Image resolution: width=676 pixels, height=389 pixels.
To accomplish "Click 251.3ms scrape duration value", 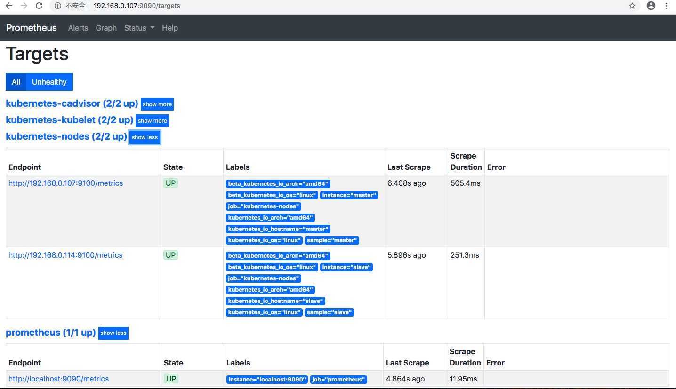I will 465,255.
